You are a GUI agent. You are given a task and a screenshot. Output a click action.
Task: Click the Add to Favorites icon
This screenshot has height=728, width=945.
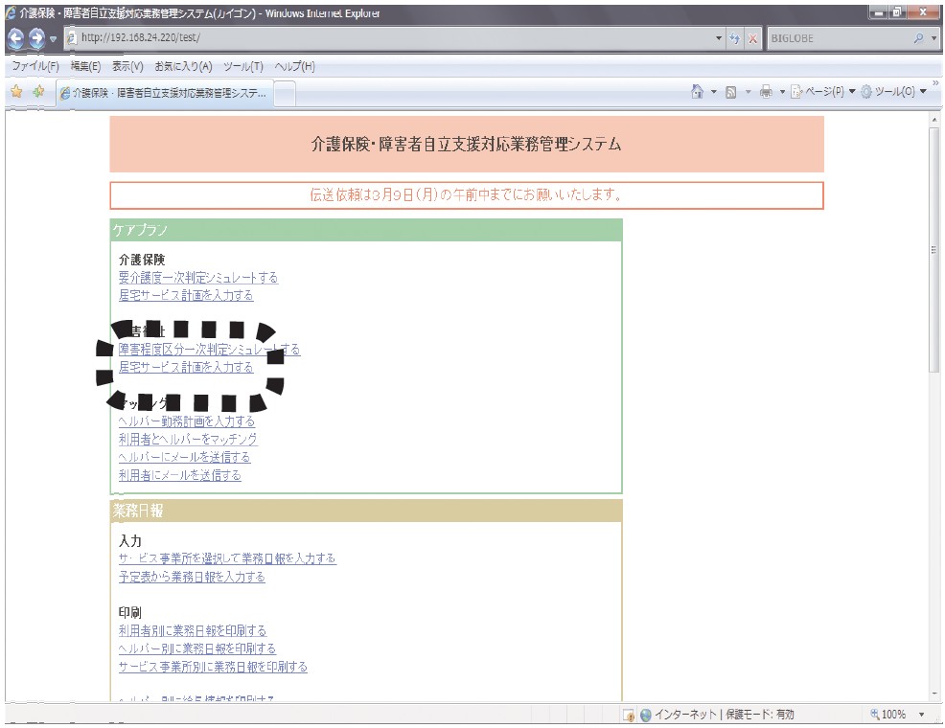38,92
